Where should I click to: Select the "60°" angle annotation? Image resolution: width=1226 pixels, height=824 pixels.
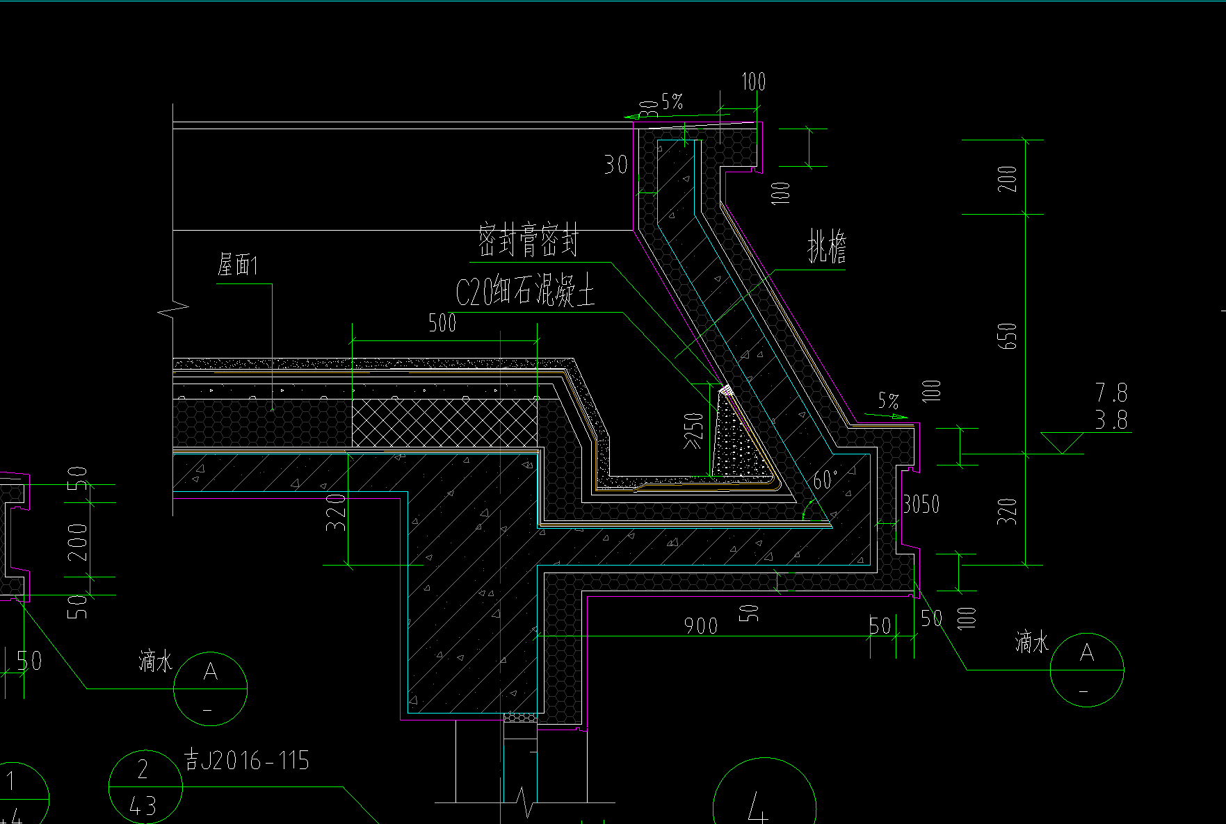tap(825, 480)
